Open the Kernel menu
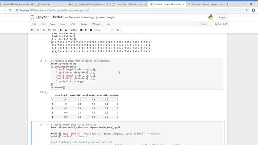Viewport: 258px width, 145px height. click(84, 24)
